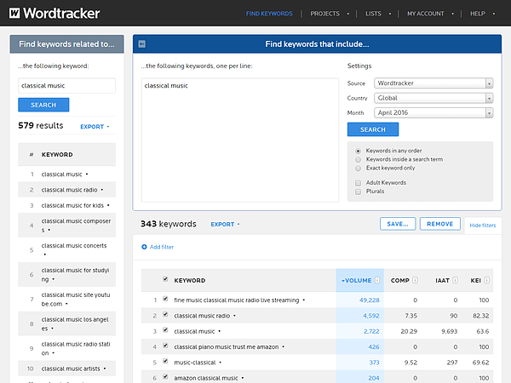Enable the Adult Keywords checkbox
The height and width of the screenshot is (383, 511).
[359, 183]
